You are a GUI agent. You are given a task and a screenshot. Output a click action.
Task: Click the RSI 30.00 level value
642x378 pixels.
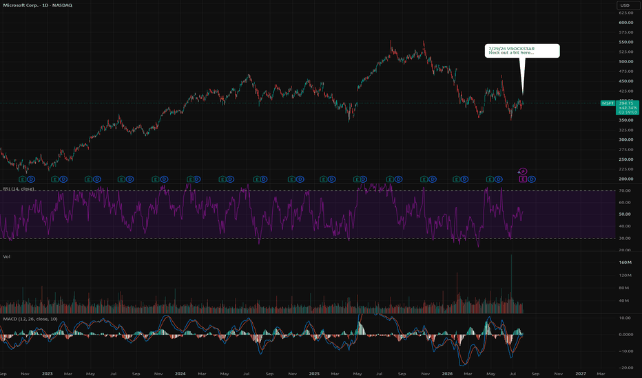[625, 238]
